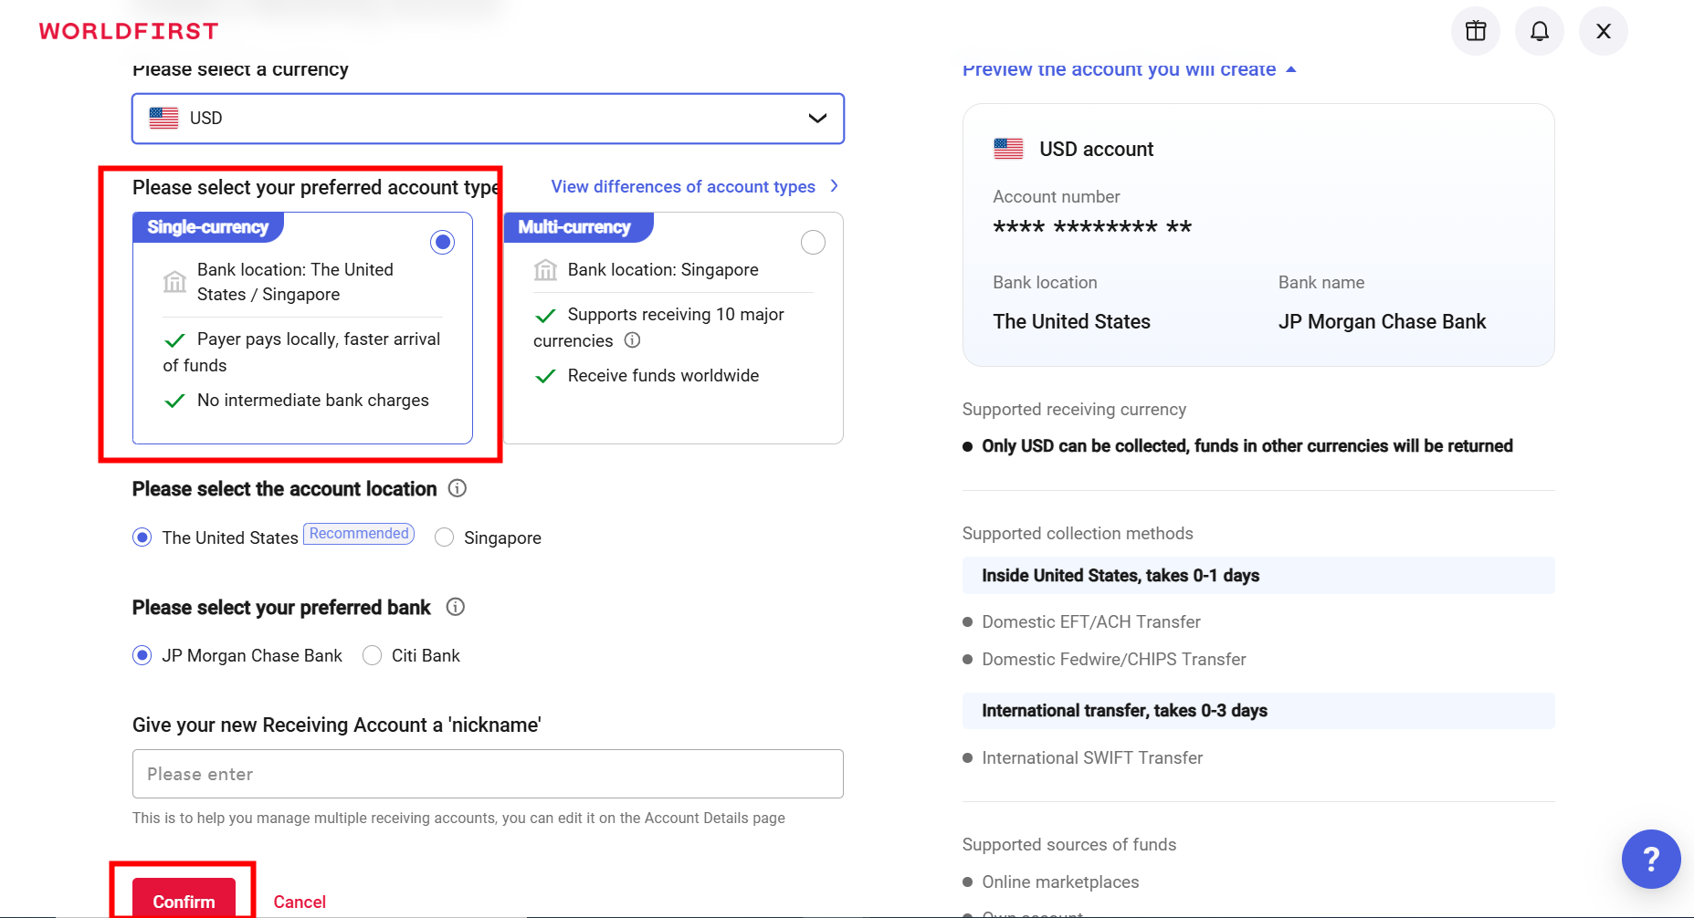This screenshot has height=918, width=1694.
Task: Open the gift rewards icon
Action: click(1475, 31)
